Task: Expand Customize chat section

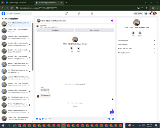Action: (x=137, y=40)
